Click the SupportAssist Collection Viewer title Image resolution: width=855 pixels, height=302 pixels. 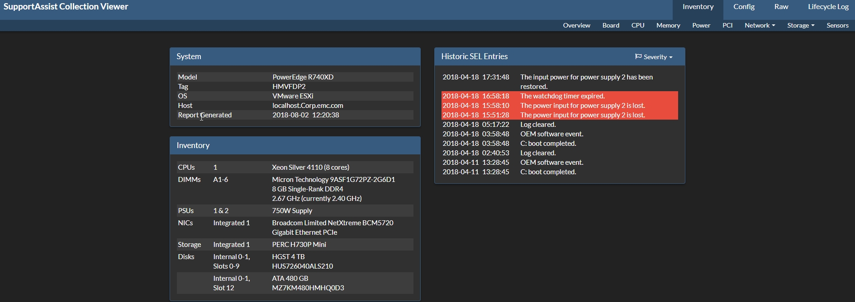tap(66, 7)
